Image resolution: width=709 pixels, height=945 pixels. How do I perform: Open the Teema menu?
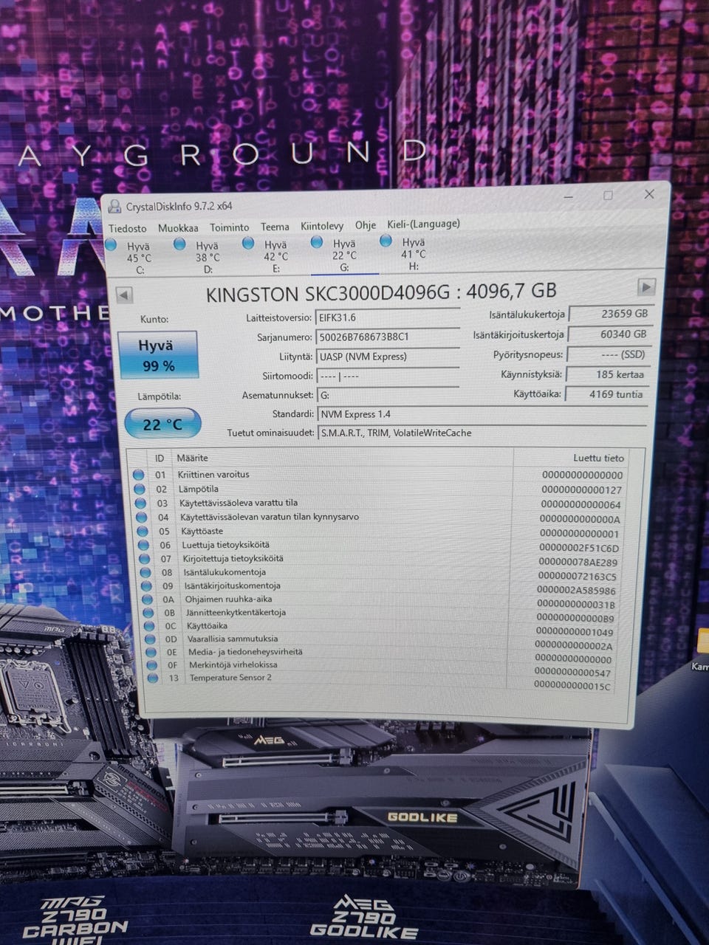[x=275, y=227]
